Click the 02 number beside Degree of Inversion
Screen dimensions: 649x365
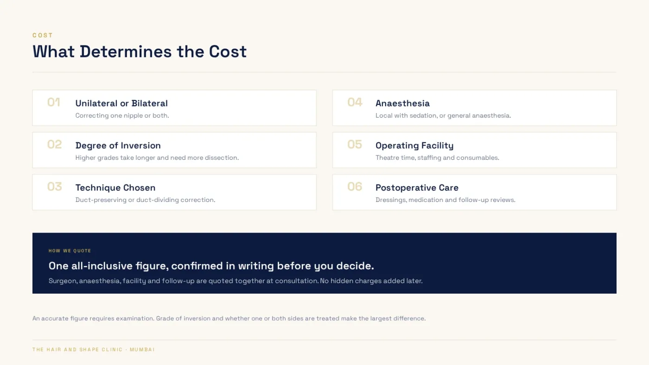54,145
